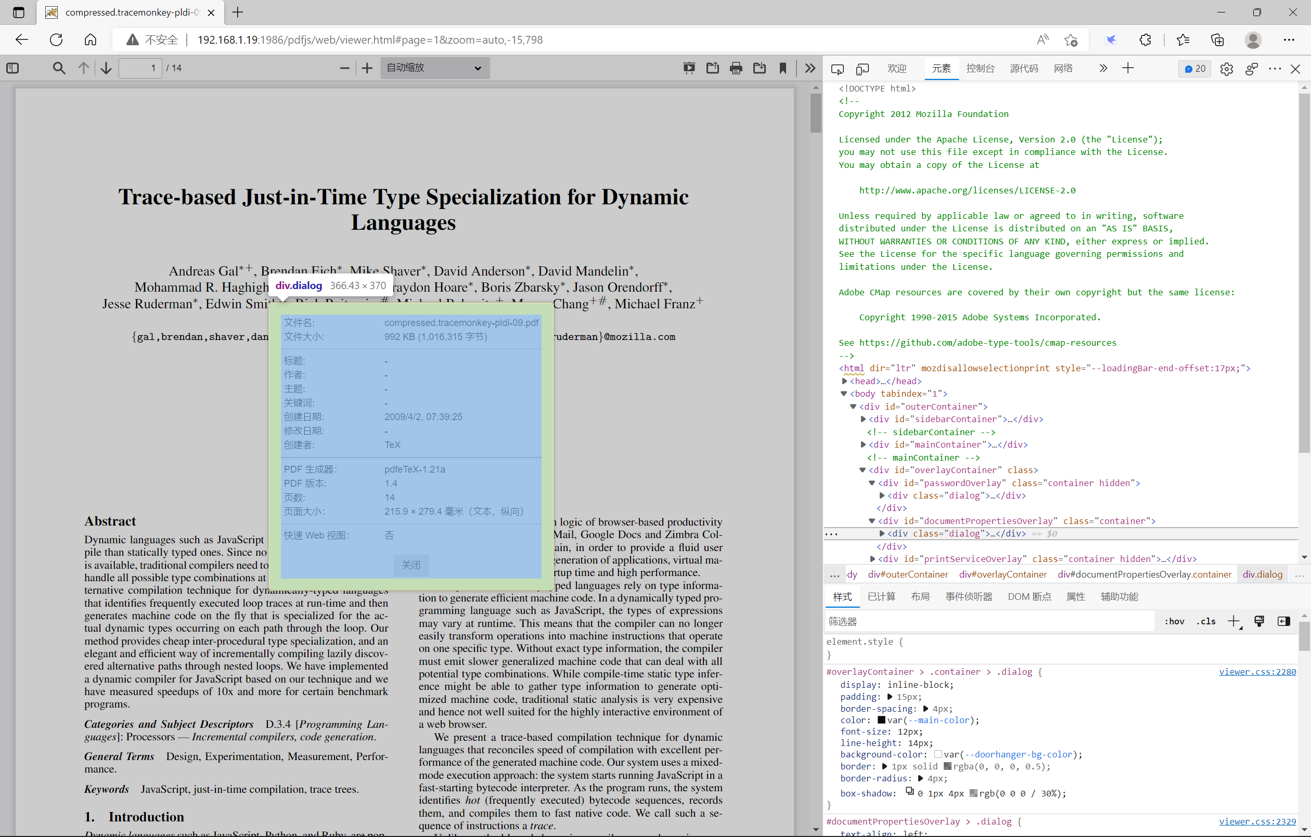
Task: Activate the DevTools inspect element picker
Action: [x=838, y=69]
